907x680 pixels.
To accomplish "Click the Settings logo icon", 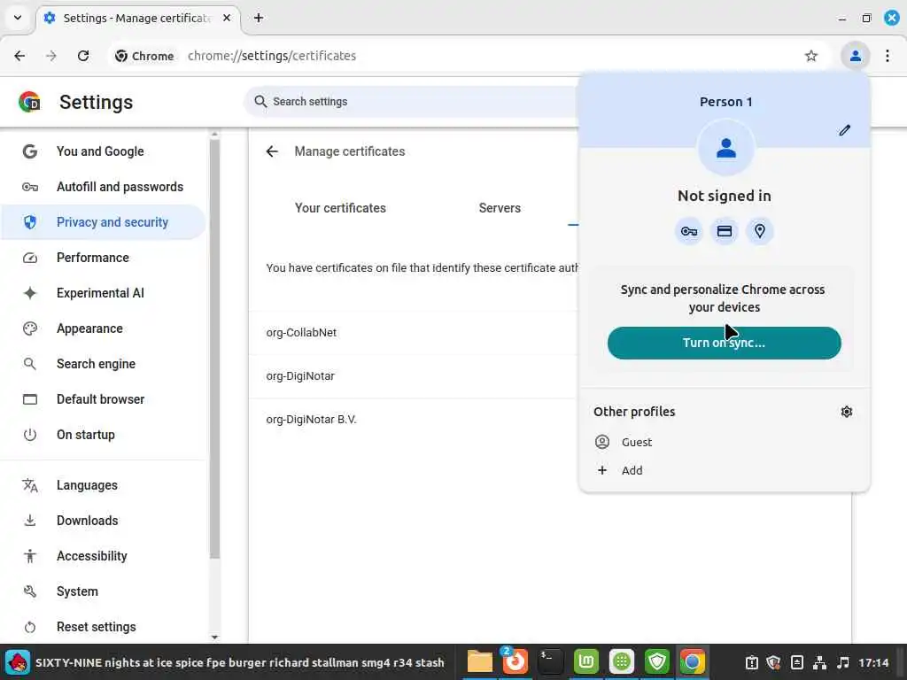I will 29,102.
